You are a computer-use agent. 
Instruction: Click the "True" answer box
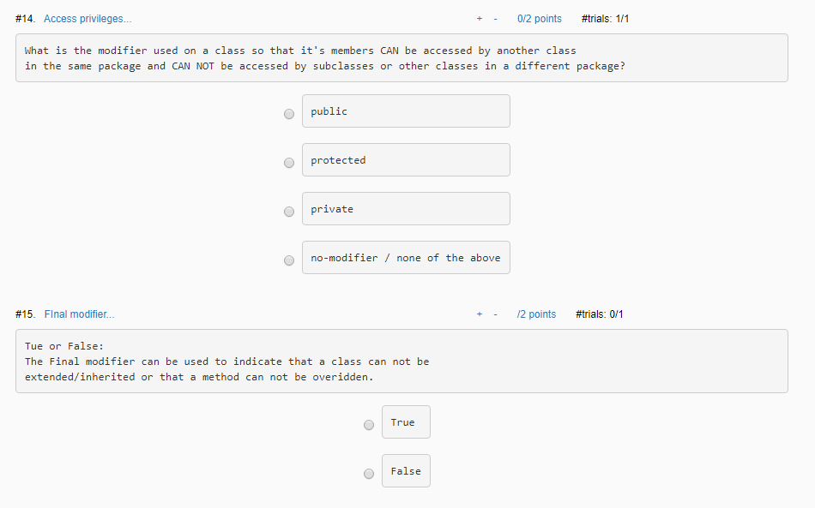point(406,421)
